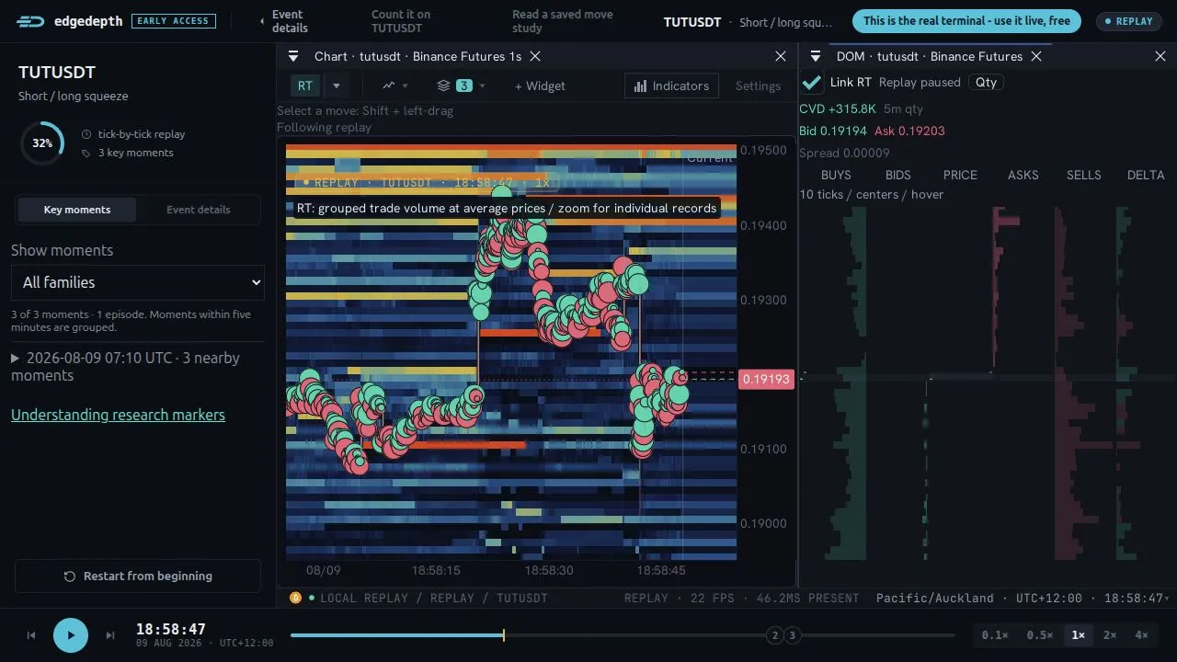The image size is (1177, 662).
Task: Set playback speed to 4×
Action: (x=1141, y=634)
